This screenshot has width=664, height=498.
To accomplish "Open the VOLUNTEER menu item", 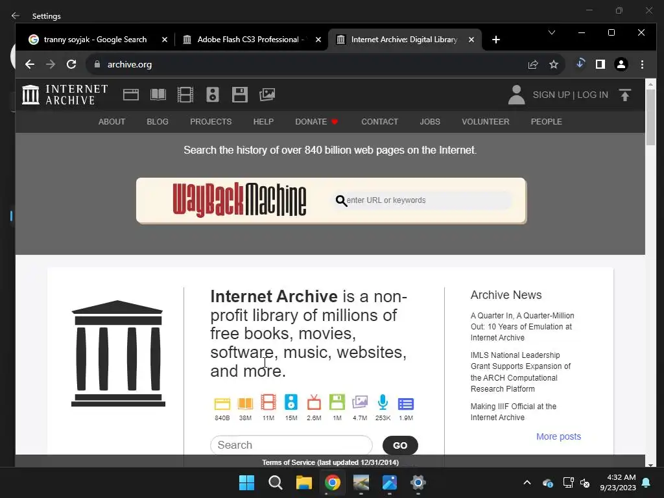I will (485, 121).
